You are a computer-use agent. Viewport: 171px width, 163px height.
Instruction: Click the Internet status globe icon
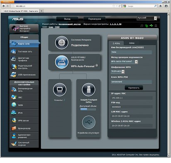point(62,43)
